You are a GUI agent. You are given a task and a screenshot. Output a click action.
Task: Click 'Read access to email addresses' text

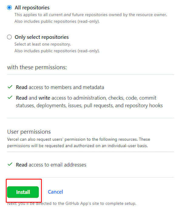[51, 165]
